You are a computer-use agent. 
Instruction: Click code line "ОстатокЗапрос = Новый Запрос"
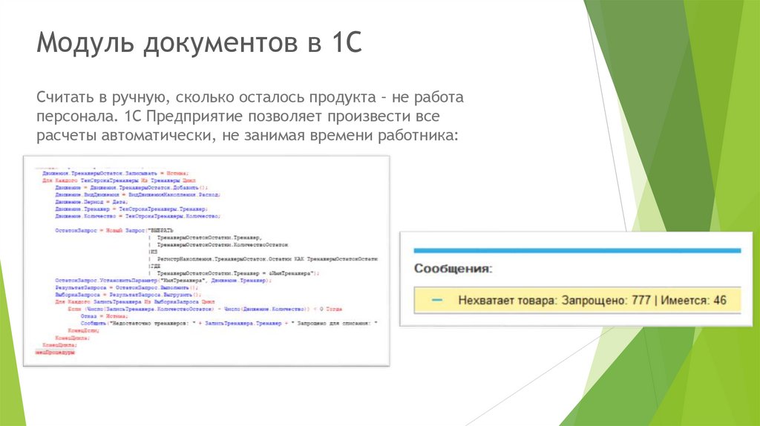pyautogui.click(x=114, y=230)
